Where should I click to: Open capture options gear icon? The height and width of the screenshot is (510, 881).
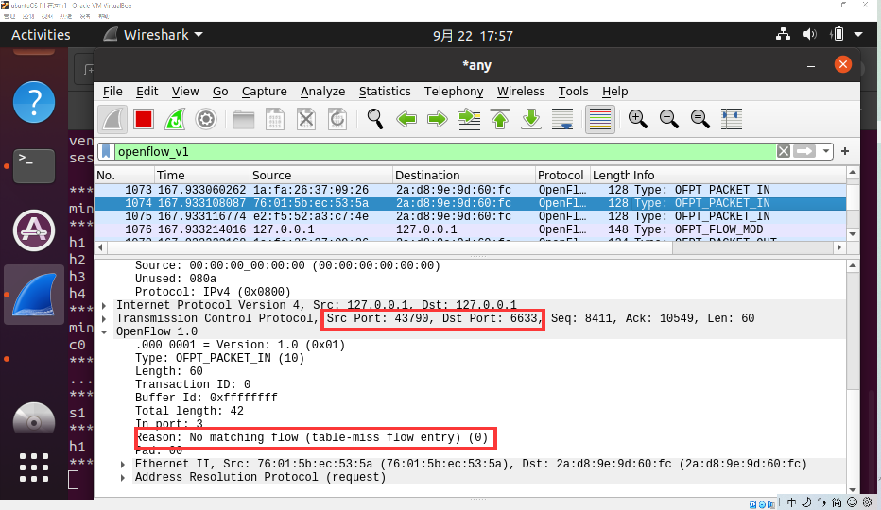tap(206, 119)
